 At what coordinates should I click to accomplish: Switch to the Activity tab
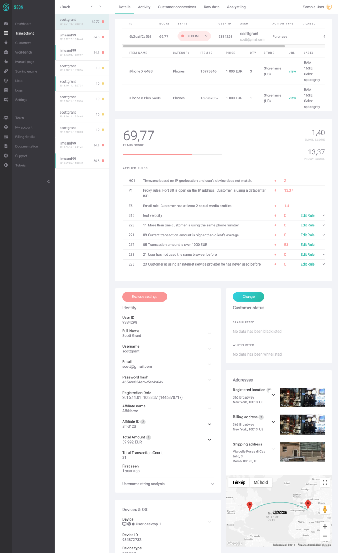coord(144,7)
